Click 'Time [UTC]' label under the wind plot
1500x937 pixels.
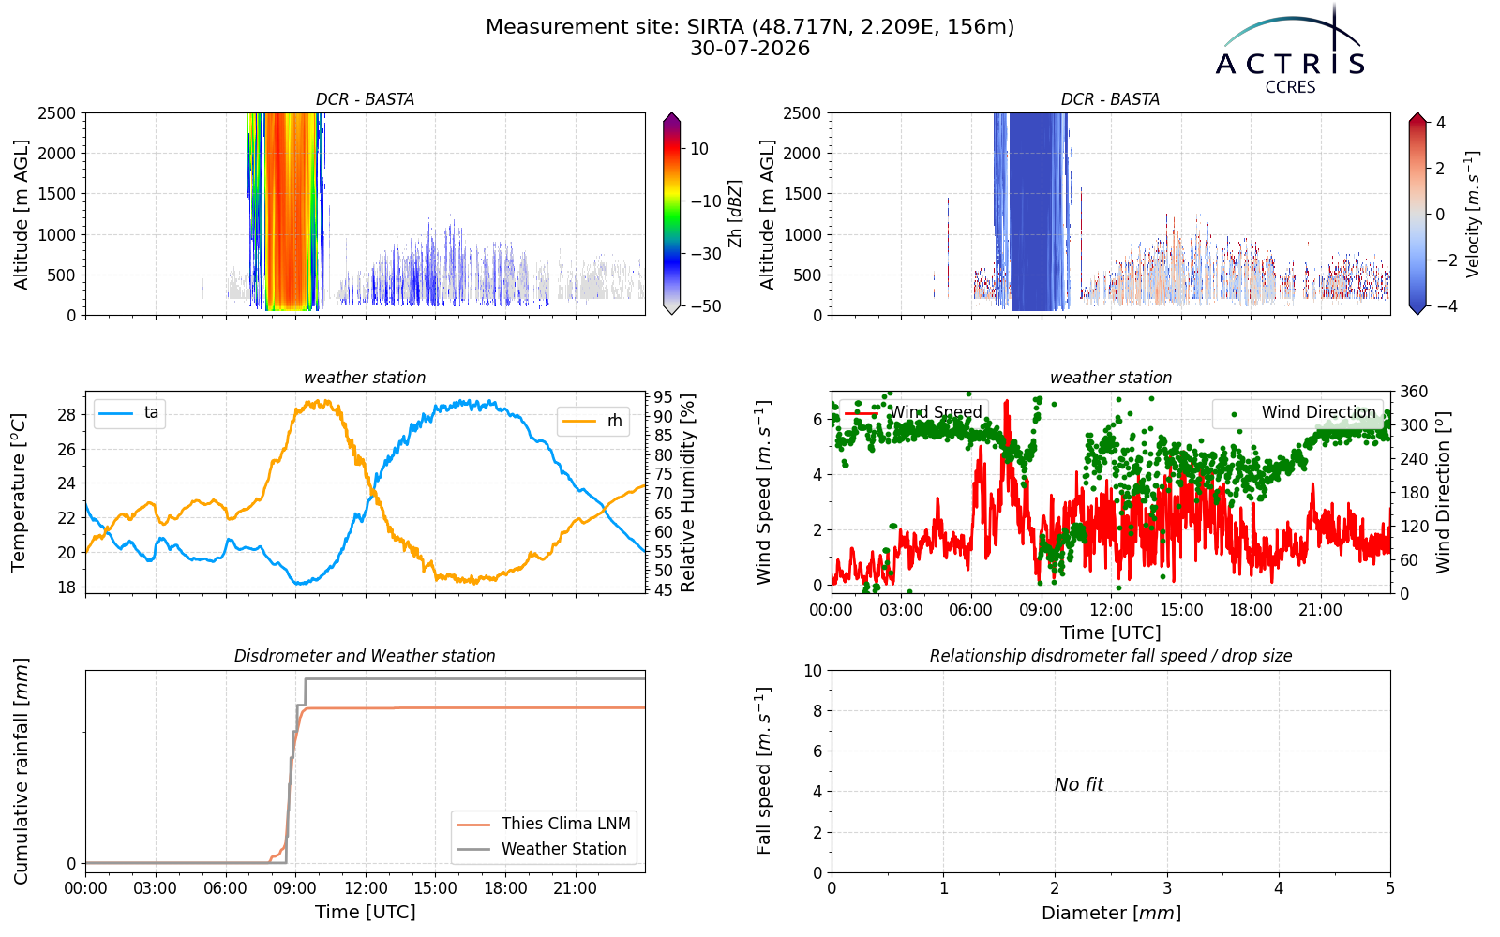tap(1111, 632)
